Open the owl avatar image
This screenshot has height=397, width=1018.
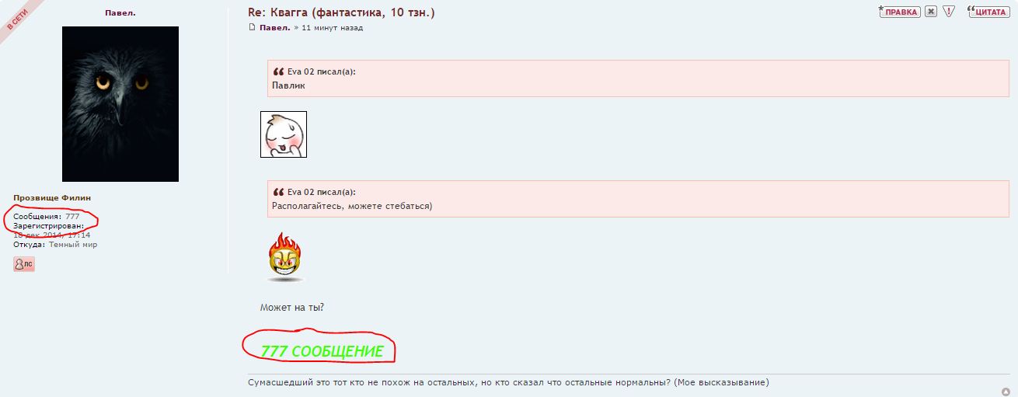pos(120,104)
